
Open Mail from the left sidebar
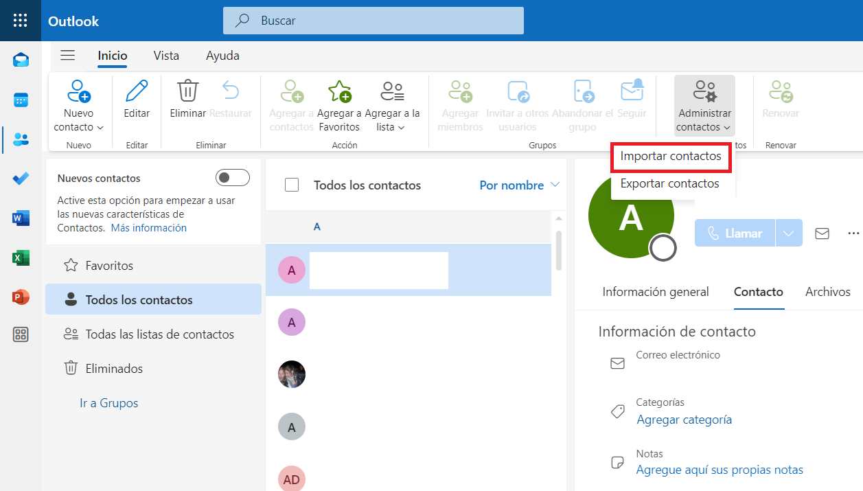pos(21,60)
